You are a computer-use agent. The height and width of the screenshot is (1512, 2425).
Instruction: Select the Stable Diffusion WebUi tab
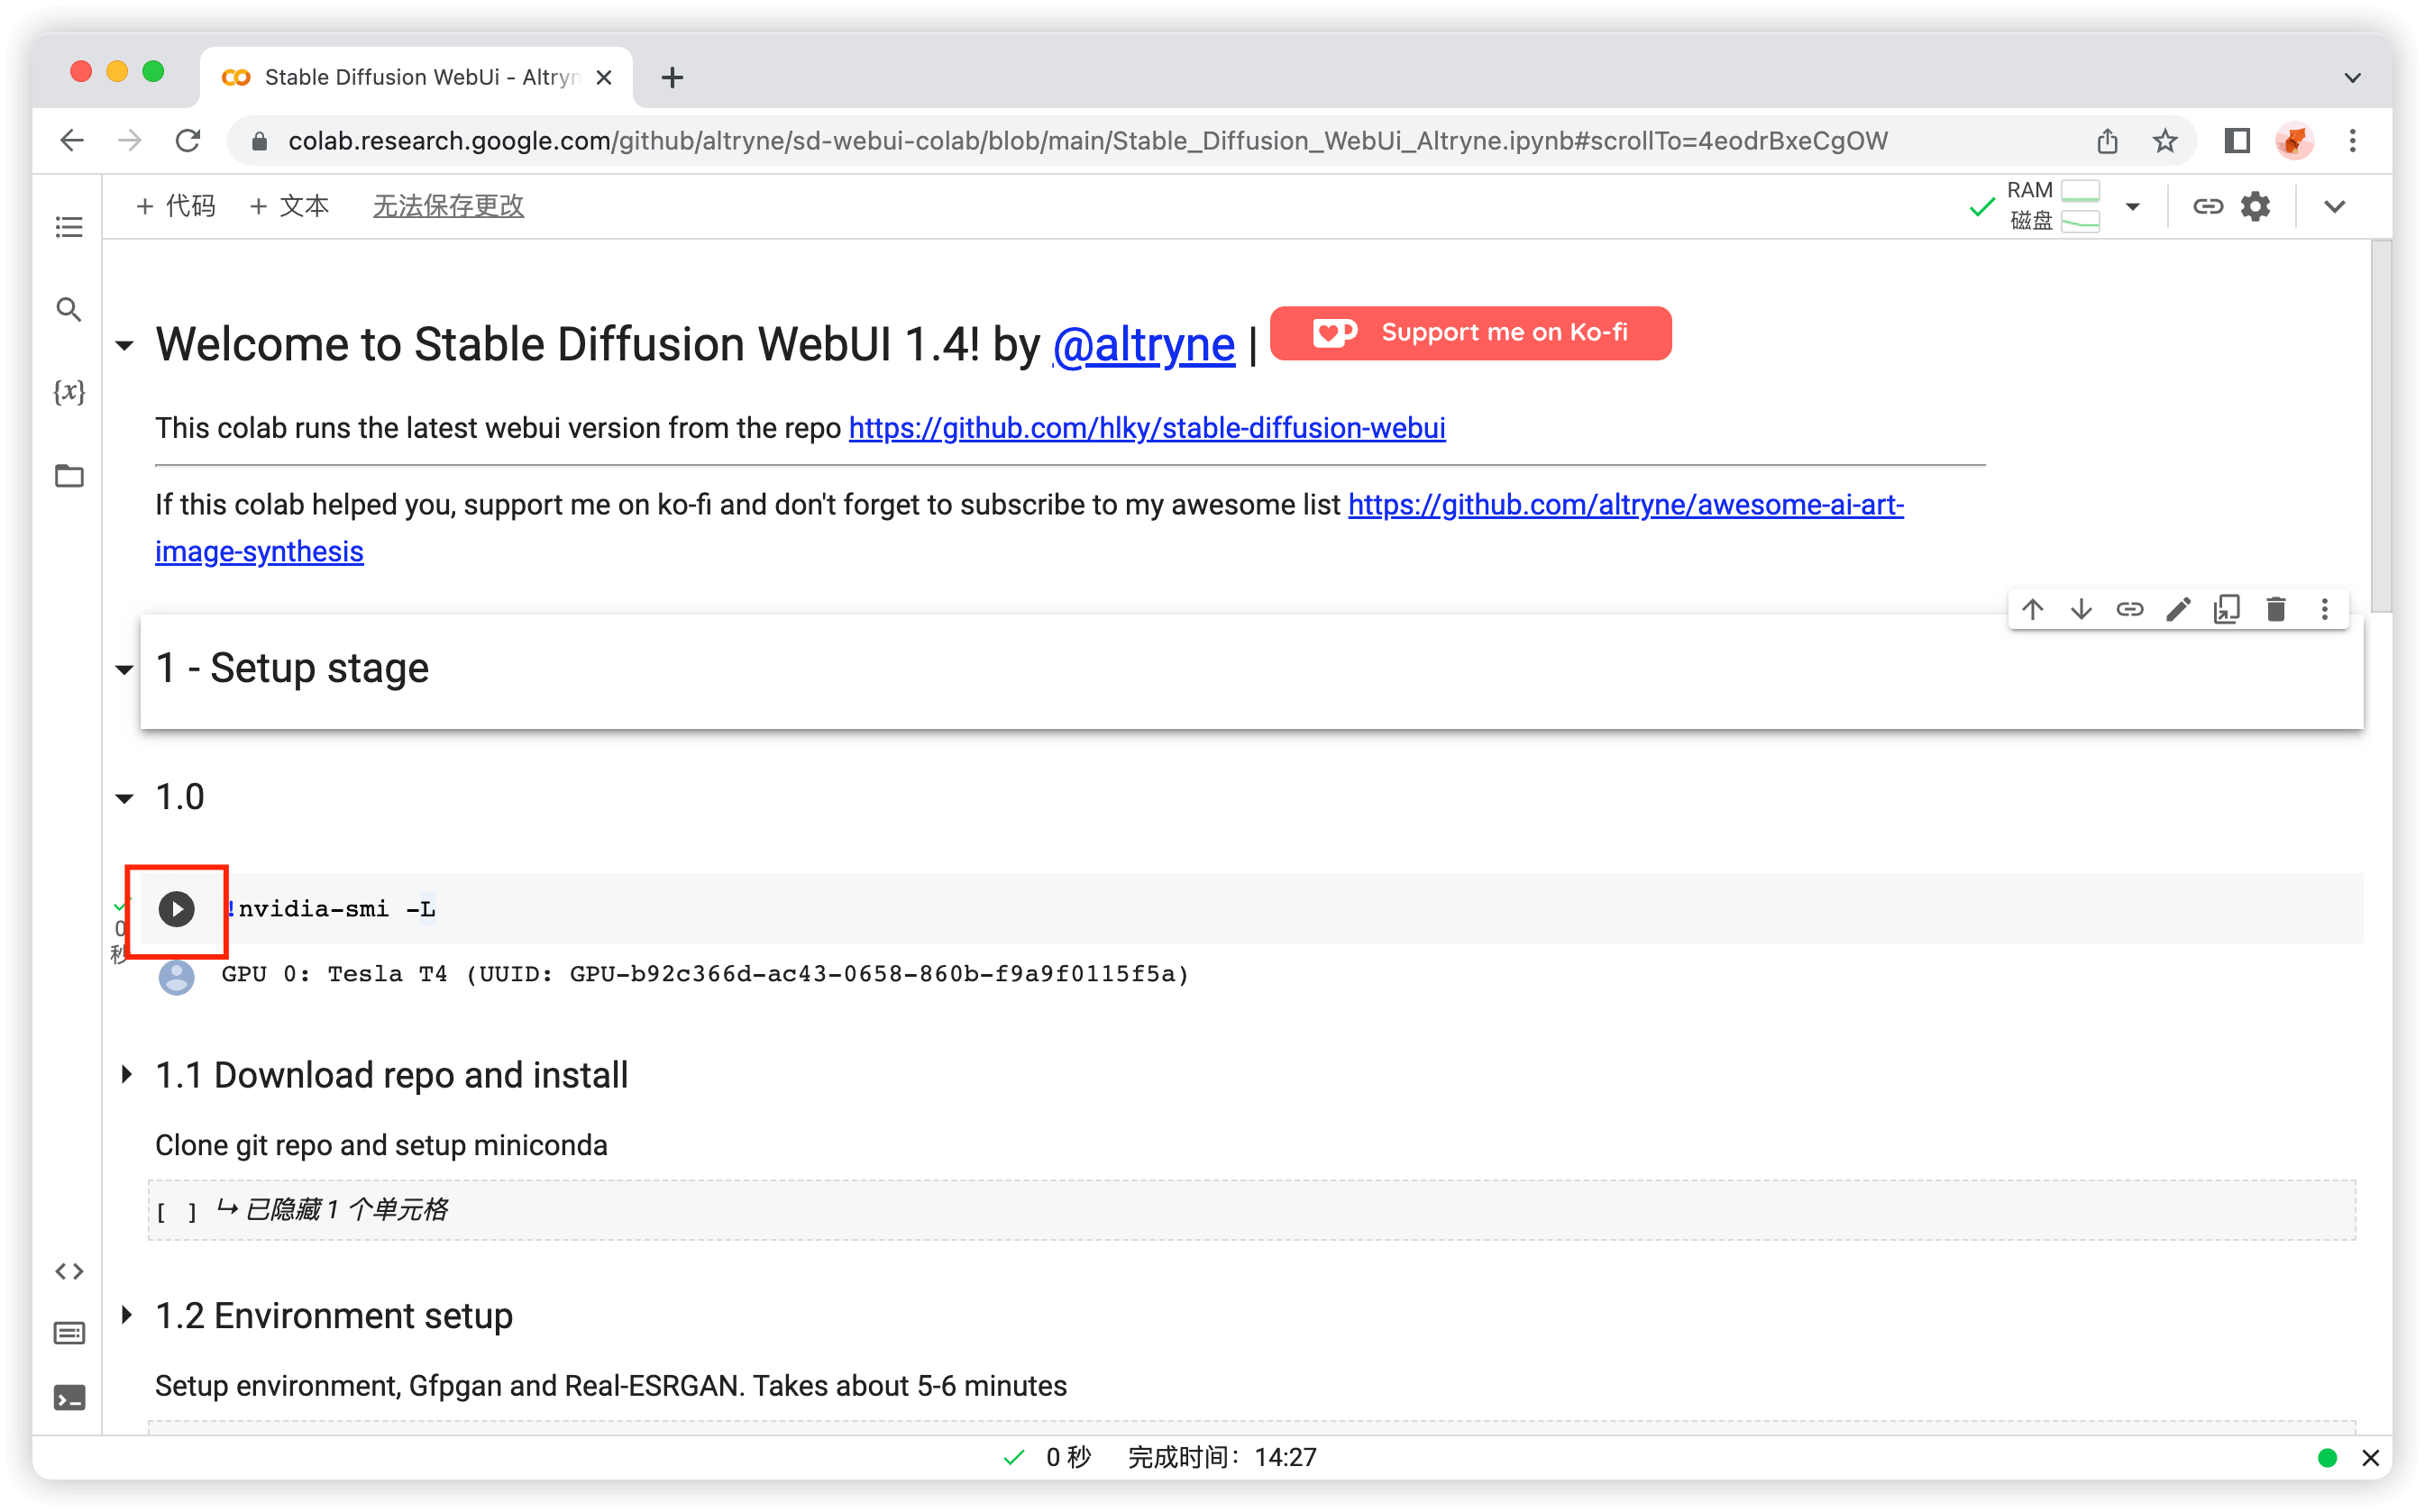click(x=416, y=77)
